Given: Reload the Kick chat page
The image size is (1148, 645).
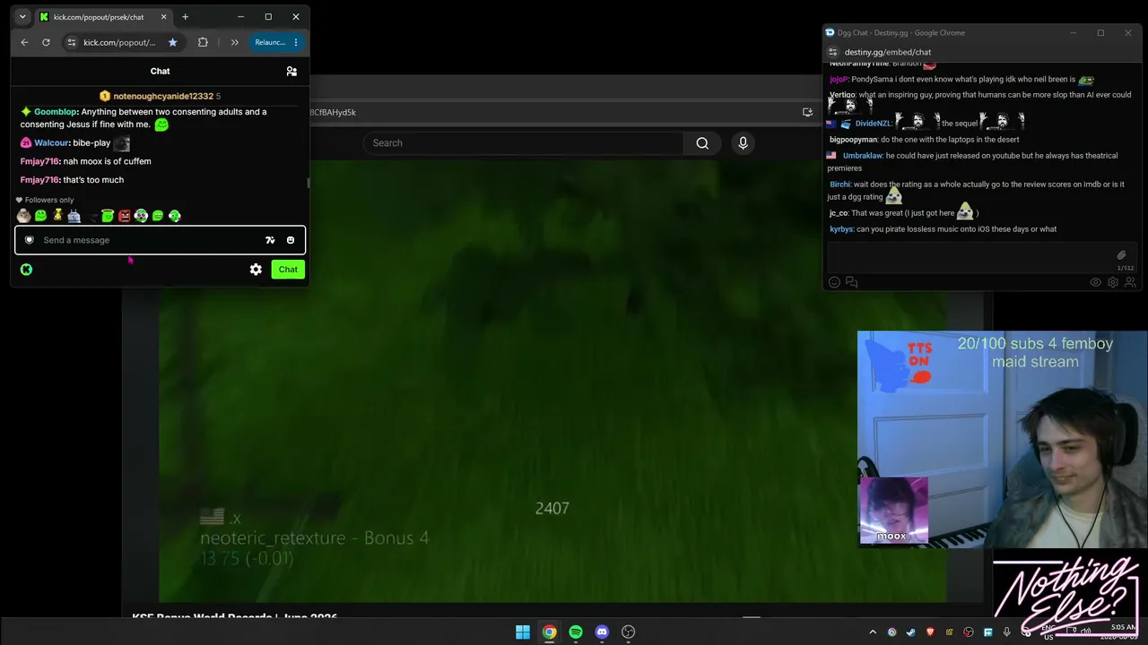Looking at the screenshot, I should click(46, 42).
